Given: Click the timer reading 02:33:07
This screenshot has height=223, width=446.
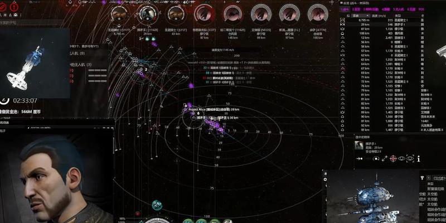Looking at the screenshot, I should coord(25,101).
